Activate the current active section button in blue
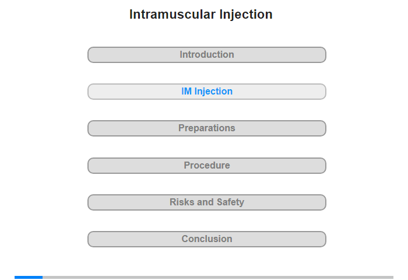The height and width of the screenshot is (280, 408). click(x=206, y=92)
